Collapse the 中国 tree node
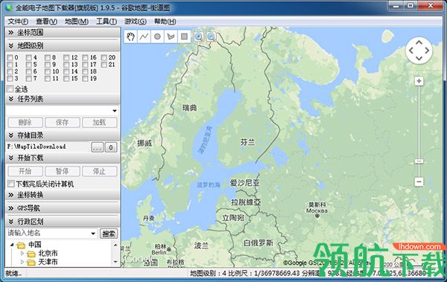 pyautogui.click(x=12, y=245)
